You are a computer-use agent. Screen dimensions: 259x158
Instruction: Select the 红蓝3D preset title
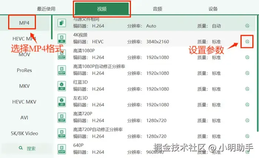pyautogui.click(x=80, y=82)
